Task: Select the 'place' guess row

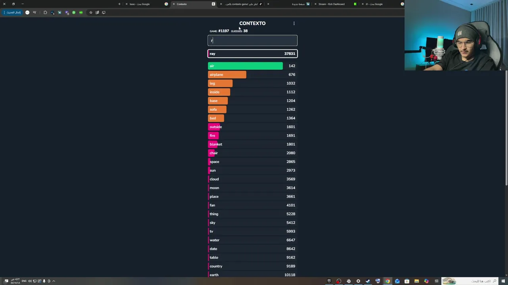Action: pos(252,196)
